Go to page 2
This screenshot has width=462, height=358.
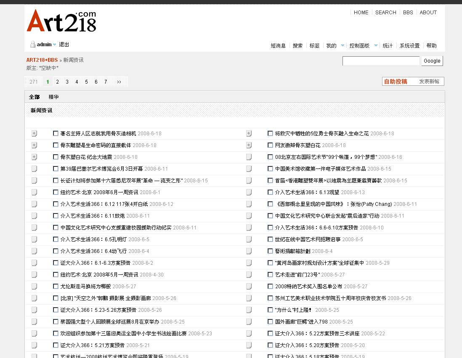58,82
